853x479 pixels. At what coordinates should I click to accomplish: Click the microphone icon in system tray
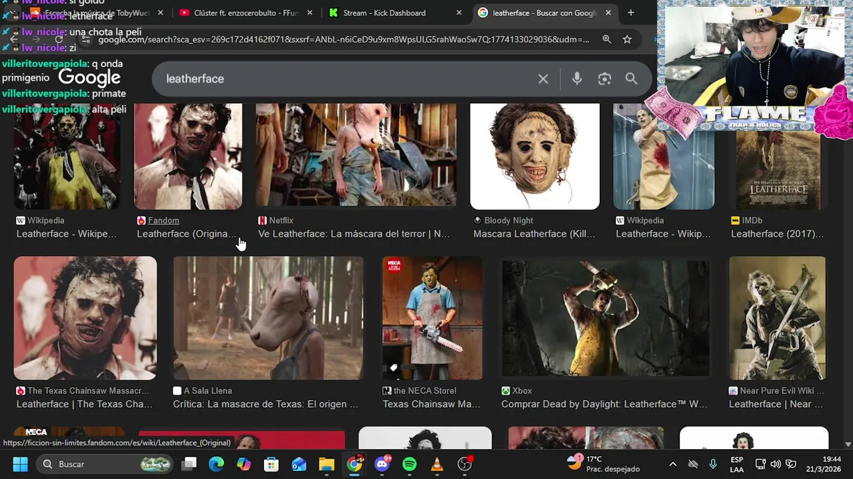(713, 464)
